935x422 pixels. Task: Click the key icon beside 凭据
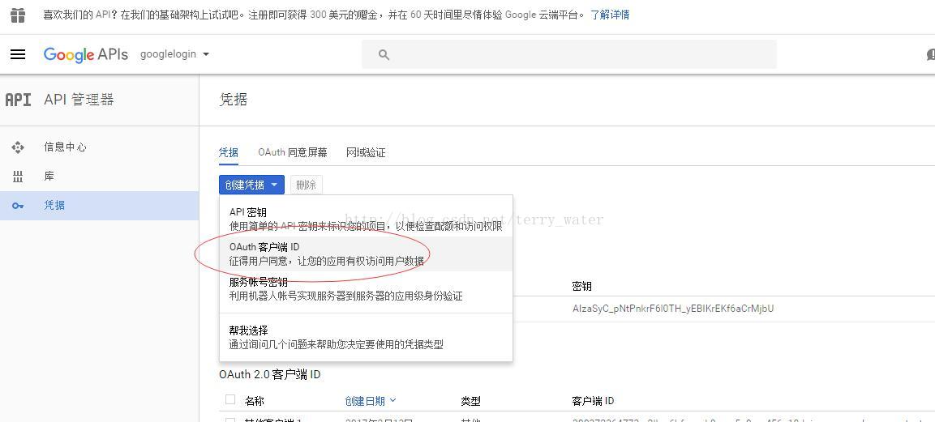pyautogui.click(x=18, y=206)
